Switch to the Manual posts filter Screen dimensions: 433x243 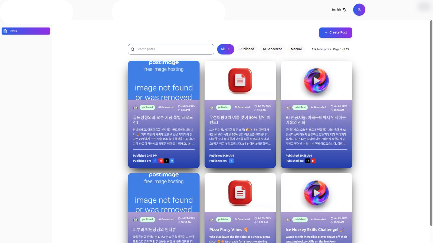click(x=296, y=49)
